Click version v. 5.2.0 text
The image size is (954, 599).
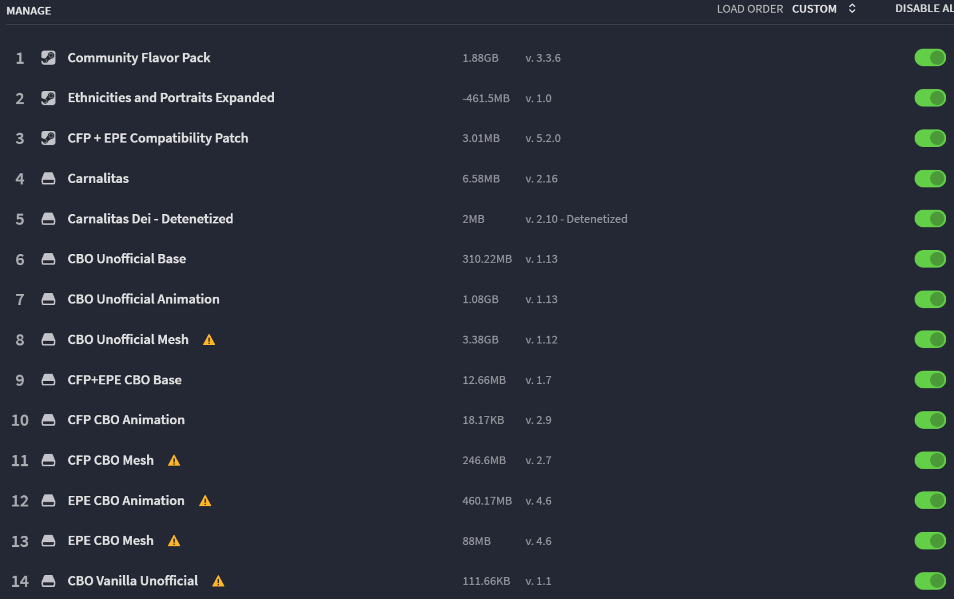pyautogui.click(x=543, y=139)
